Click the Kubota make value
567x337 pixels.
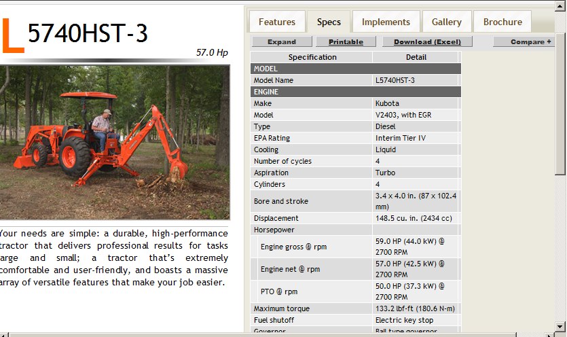[x=387, y=103]
